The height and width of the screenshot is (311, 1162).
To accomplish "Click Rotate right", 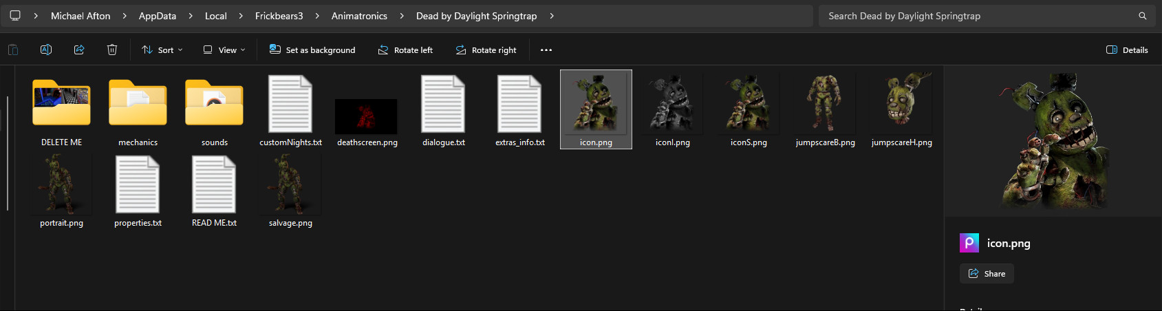I will point(486,50).
